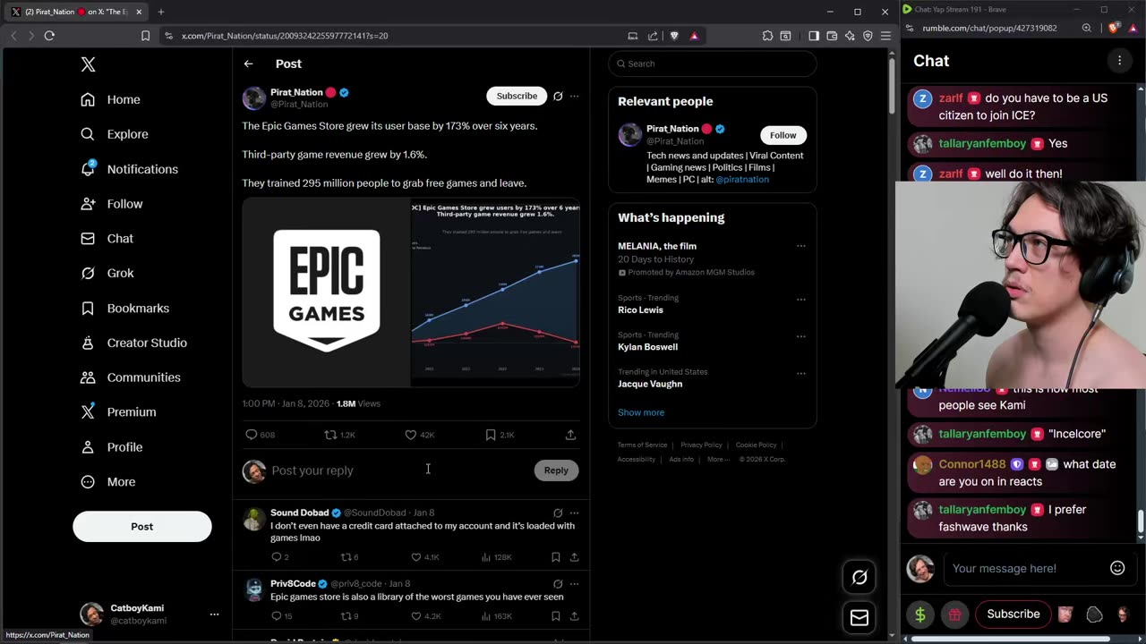The height and width of the screenshot is (644, 1146).
Task: Open the @piratnation alt account link
Action: tap(742, 180)
